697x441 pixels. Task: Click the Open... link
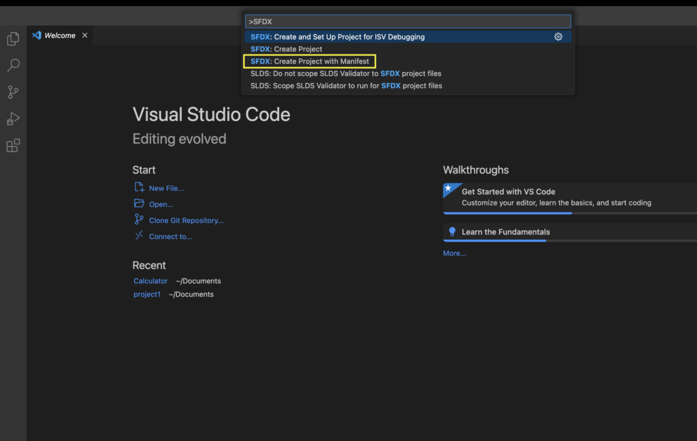[x=161, y=204]
